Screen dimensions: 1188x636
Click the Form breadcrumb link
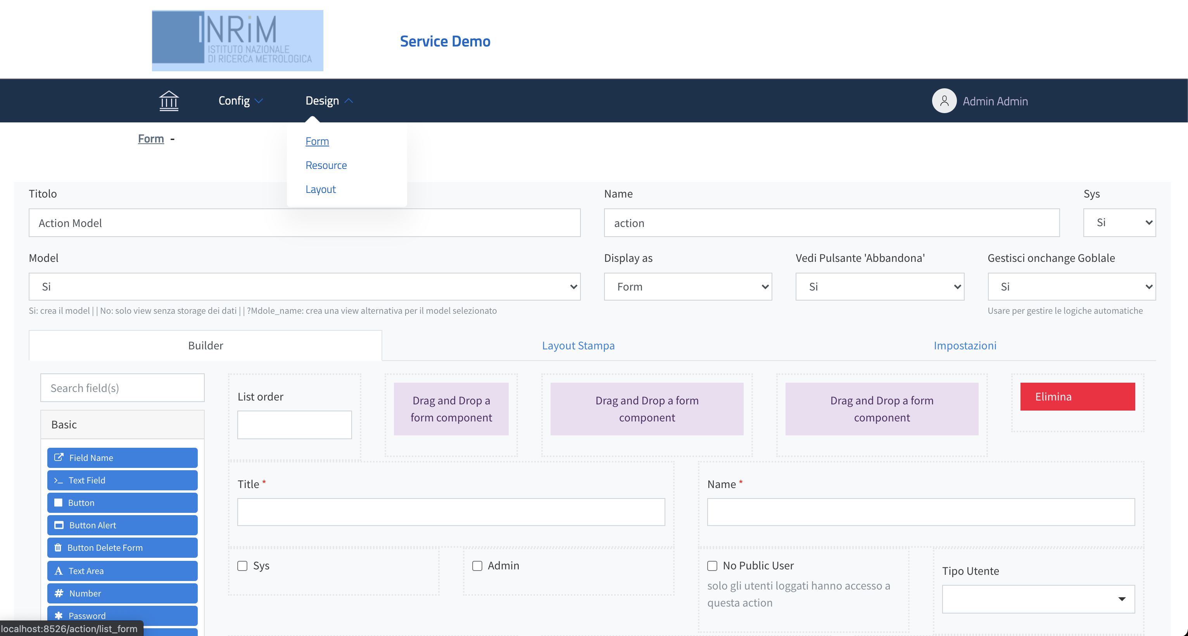(151, 139)
